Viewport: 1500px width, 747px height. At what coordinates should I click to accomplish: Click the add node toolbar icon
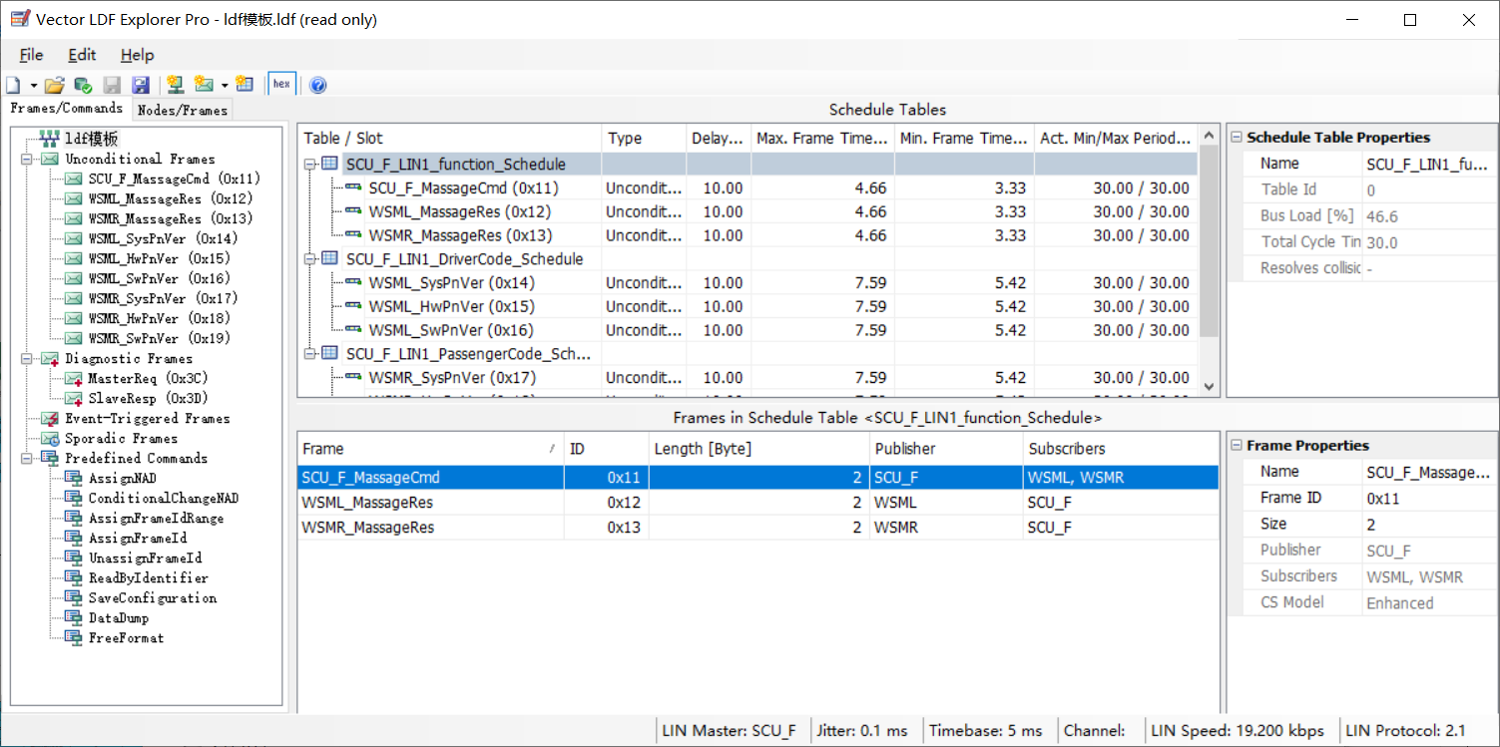pos(175,84)
